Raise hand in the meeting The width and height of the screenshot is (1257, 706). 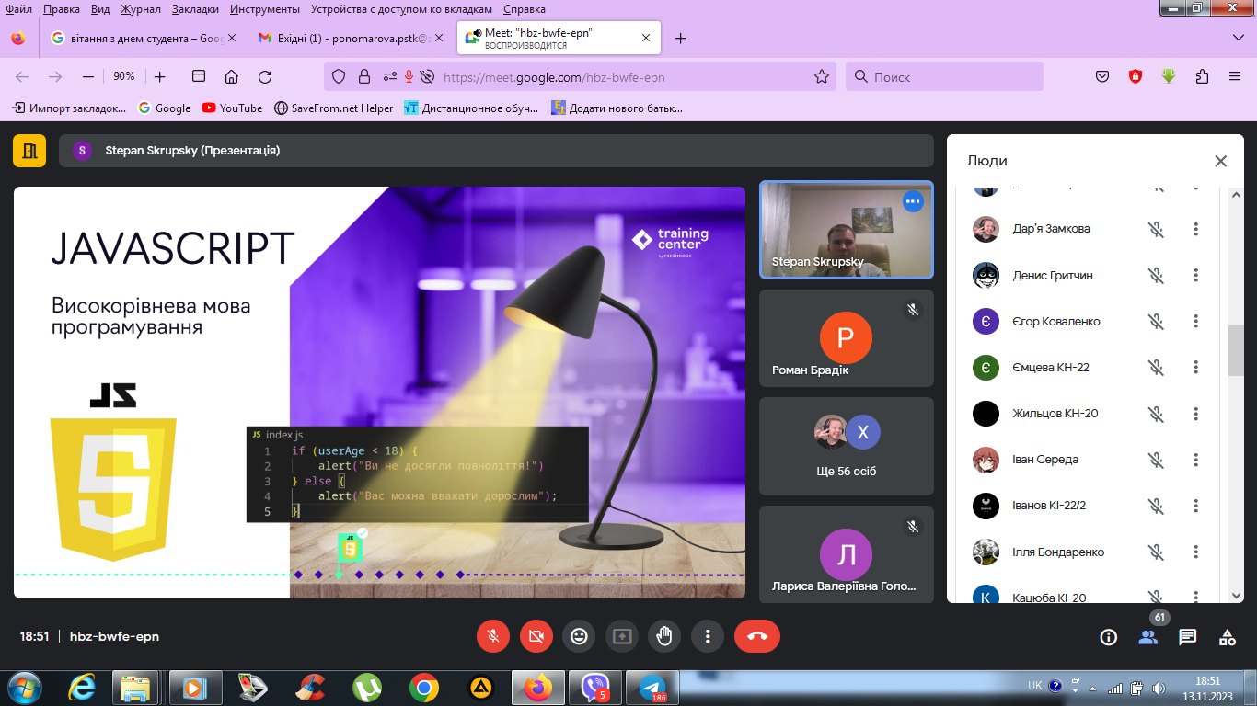pos(663,636)
